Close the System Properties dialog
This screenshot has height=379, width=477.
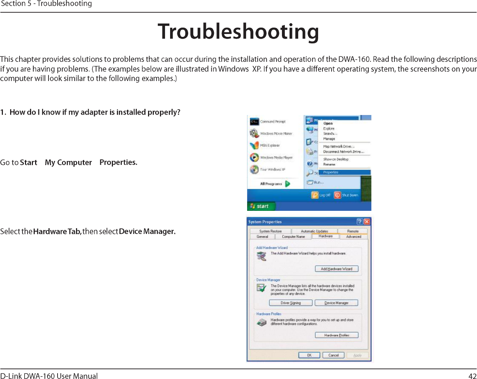pyautogui.click(x=367, y=221)
